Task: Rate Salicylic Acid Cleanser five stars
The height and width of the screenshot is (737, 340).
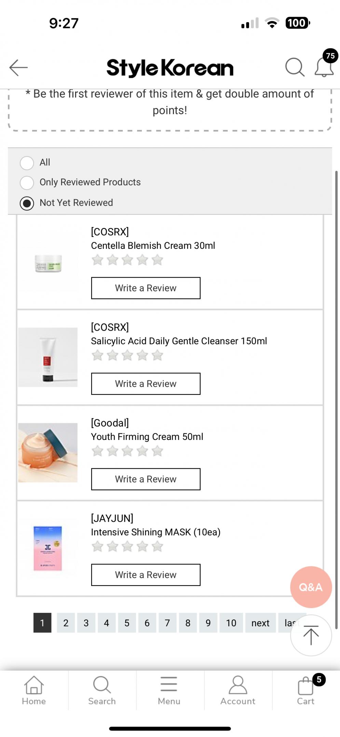Action: point(158,356)
